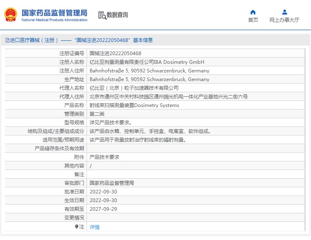
Task: Click National Medical Products Administration subtitle
Action: 54,20
